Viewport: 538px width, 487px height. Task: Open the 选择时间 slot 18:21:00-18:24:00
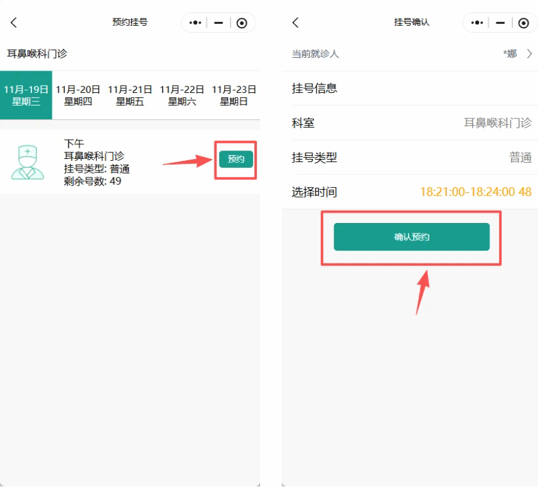475,192
